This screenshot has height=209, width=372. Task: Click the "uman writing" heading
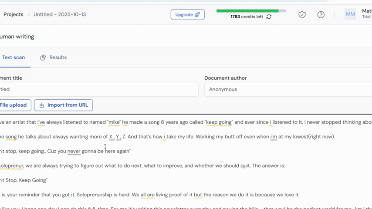[x=17, y=37]
